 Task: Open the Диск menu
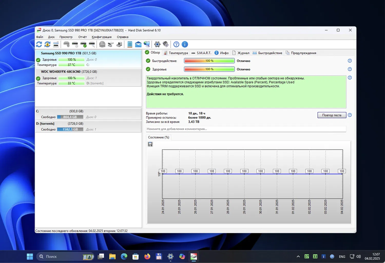click(51, 37)
